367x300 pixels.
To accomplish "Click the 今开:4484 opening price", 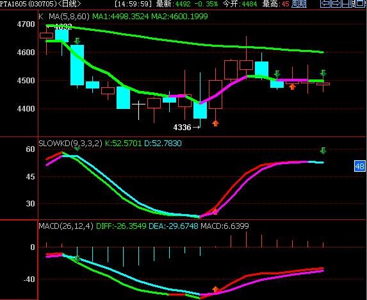I will pos(240,4).
